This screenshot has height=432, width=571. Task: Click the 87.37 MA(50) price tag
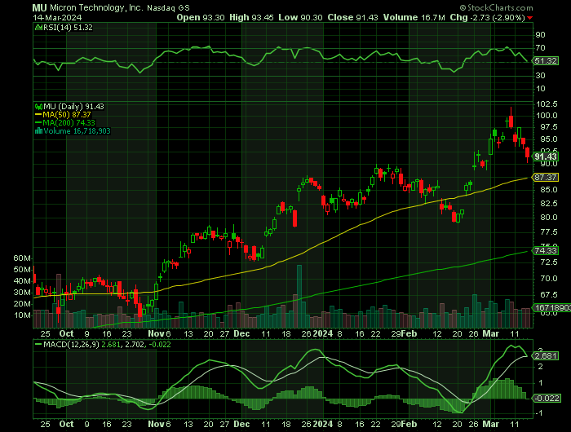point(546,177)
